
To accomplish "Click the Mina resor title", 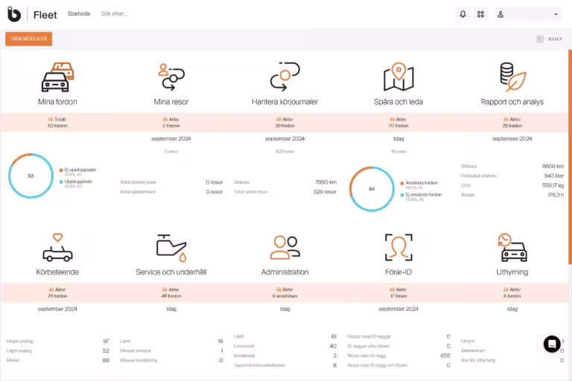I will point(171,102).
